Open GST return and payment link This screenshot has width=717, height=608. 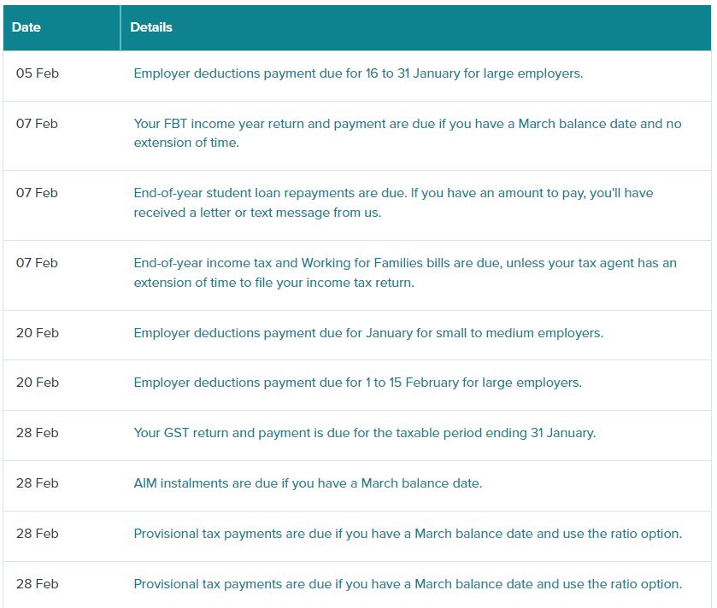pyautogui.click(x=364, y=433)
